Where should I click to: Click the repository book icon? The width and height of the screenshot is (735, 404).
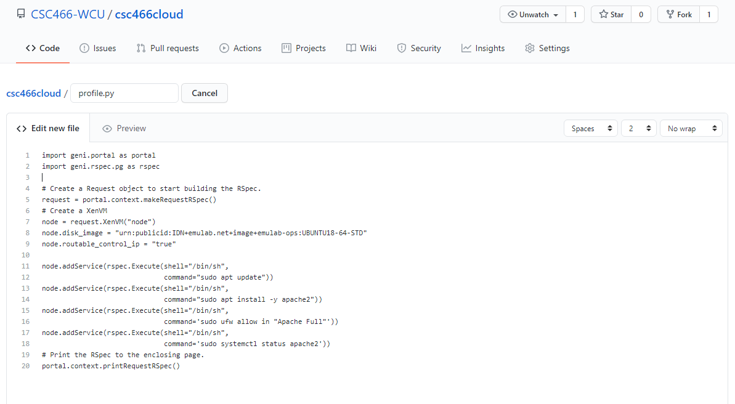[21, 14]
